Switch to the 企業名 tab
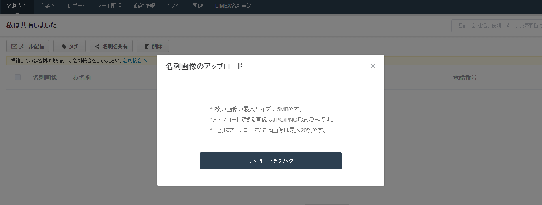Viewport: 542px width, 205px height. [48, 6]
